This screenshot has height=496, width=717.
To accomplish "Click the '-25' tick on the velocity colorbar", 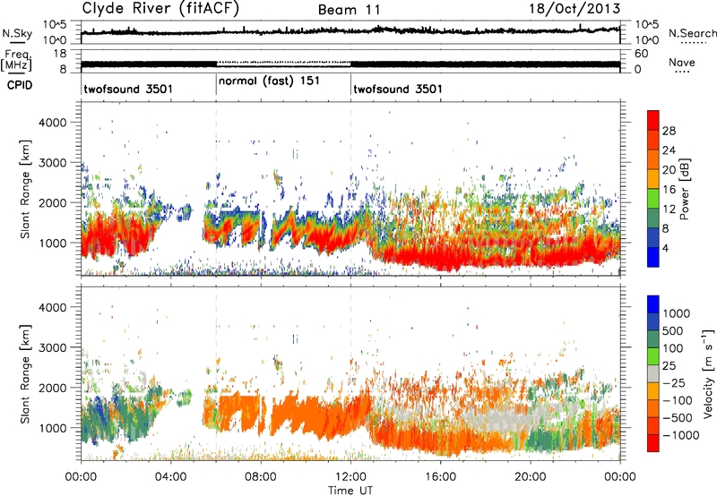I will pos(673,382).
